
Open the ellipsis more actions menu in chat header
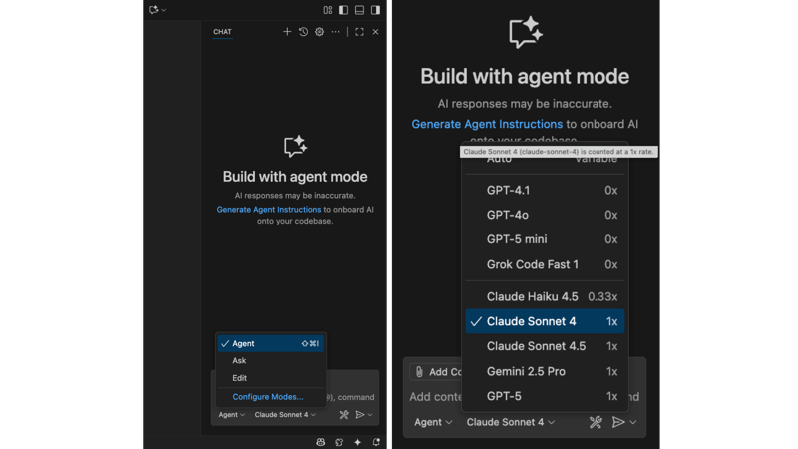(336, 32)
